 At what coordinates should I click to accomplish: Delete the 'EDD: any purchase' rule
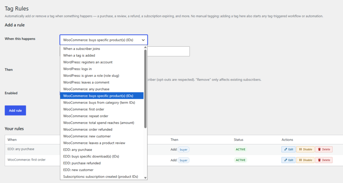point(324,149)
